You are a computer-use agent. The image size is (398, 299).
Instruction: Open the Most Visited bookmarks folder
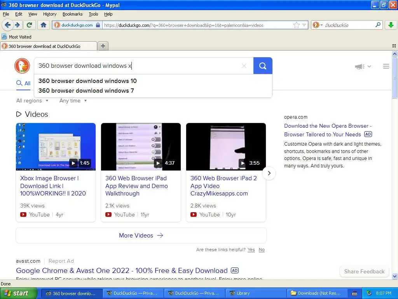point(17,37)
